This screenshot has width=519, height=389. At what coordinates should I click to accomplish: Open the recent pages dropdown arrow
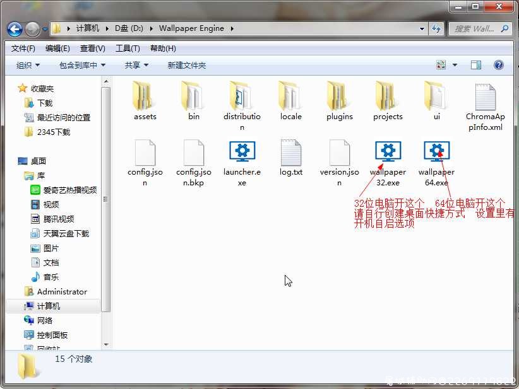[45, 29]
